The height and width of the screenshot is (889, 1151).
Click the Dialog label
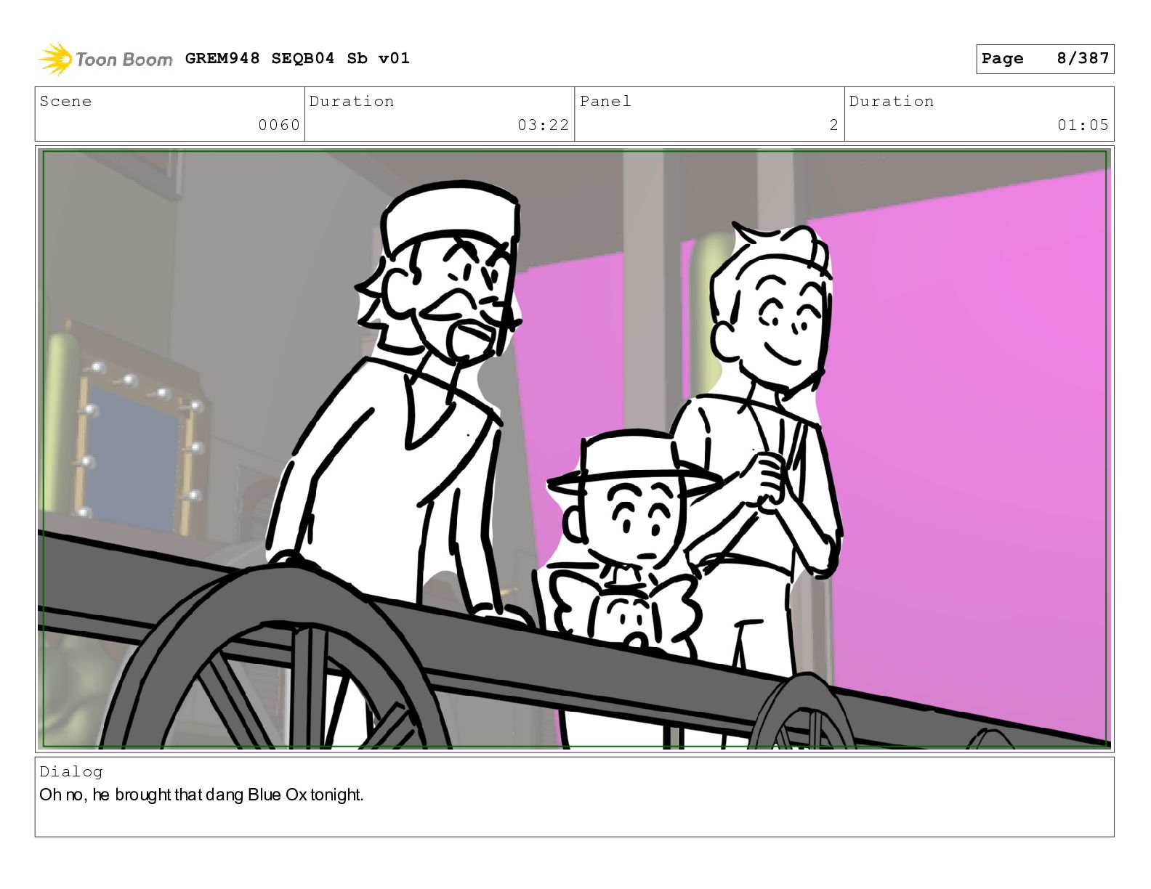pyautogui.click(x=71, y=771)
